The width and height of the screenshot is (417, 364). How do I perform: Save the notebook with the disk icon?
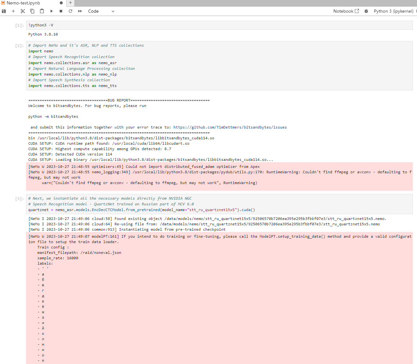pyautogui.click(x=4, y=11)
